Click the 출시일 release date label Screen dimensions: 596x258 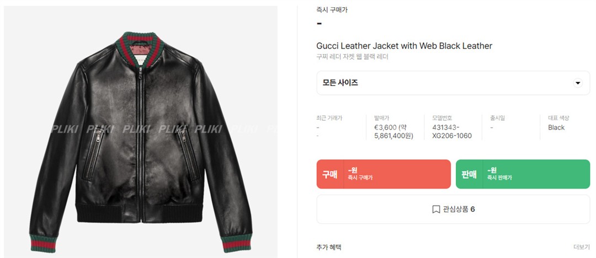click(498, 118)
